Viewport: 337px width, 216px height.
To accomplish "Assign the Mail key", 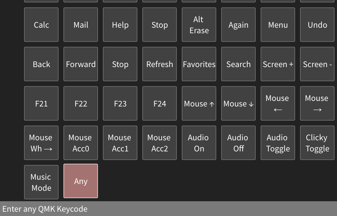I will 80,25.
